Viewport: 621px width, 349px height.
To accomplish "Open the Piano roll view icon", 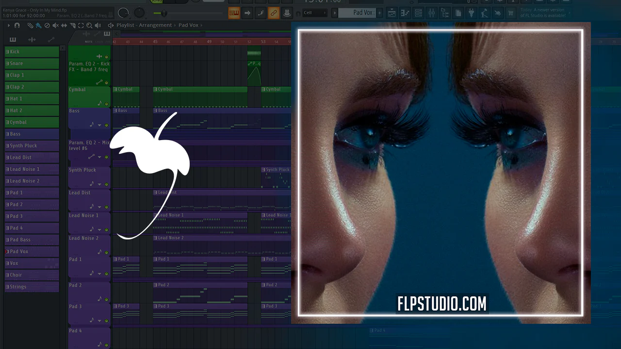I will tap(405, 13).
